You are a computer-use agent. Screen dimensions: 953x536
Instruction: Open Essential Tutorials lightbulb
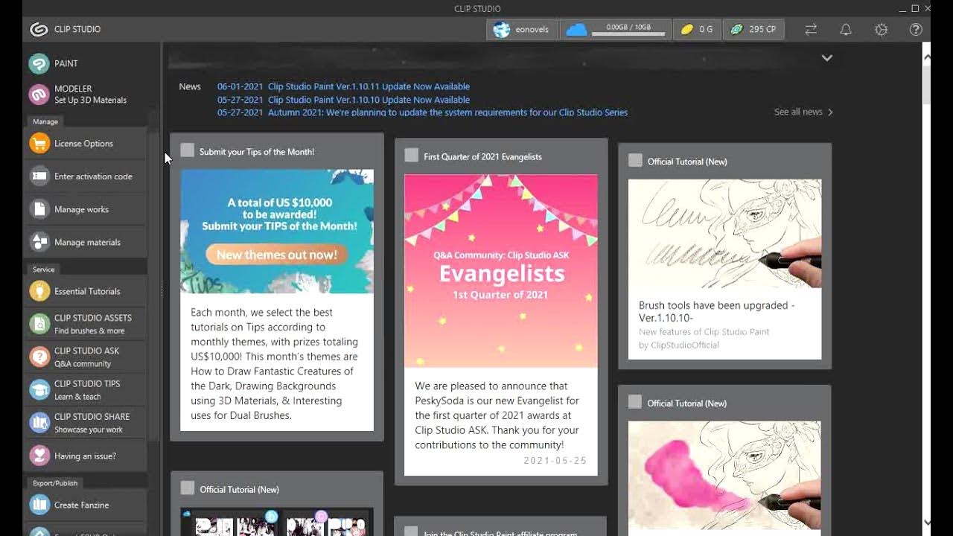click(39, 291)
